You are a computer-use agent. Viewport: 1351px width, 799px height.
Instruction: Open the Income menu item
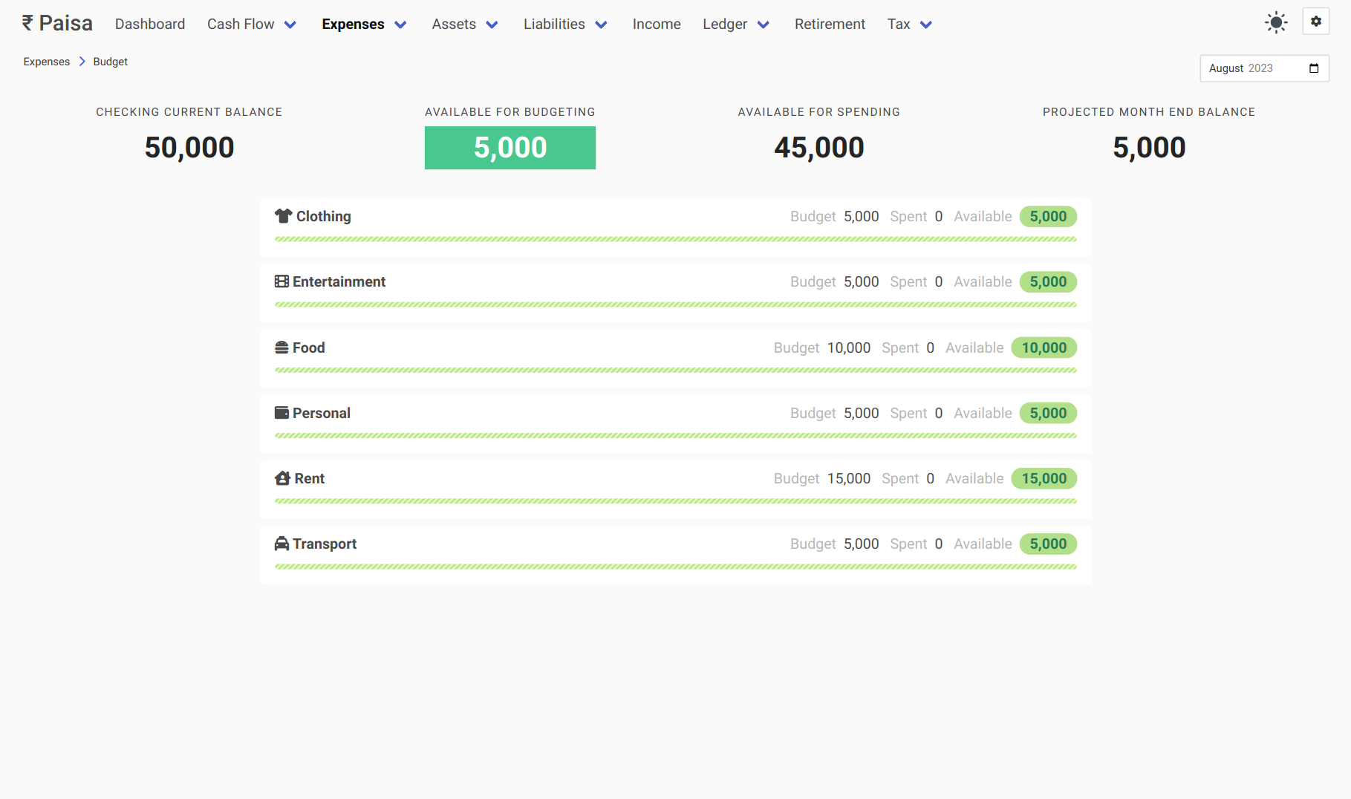[657, 24]
